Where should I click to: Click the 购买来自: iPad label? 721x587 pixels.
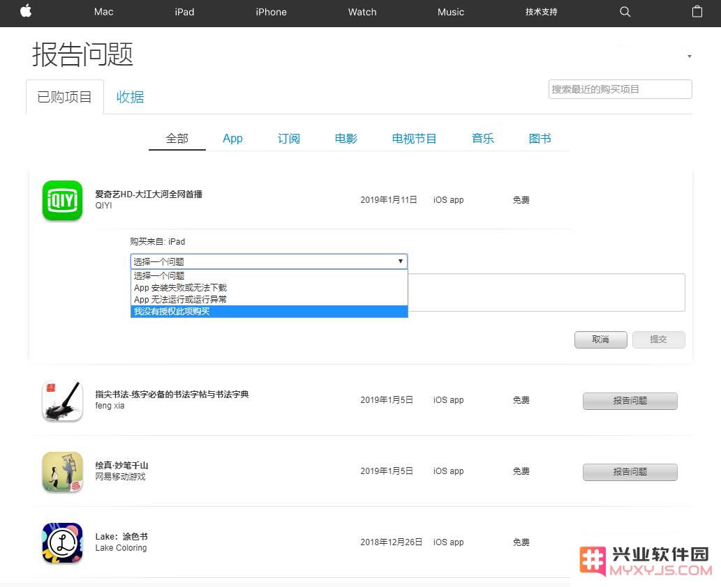pyautogui.click(x=157, y=242)
